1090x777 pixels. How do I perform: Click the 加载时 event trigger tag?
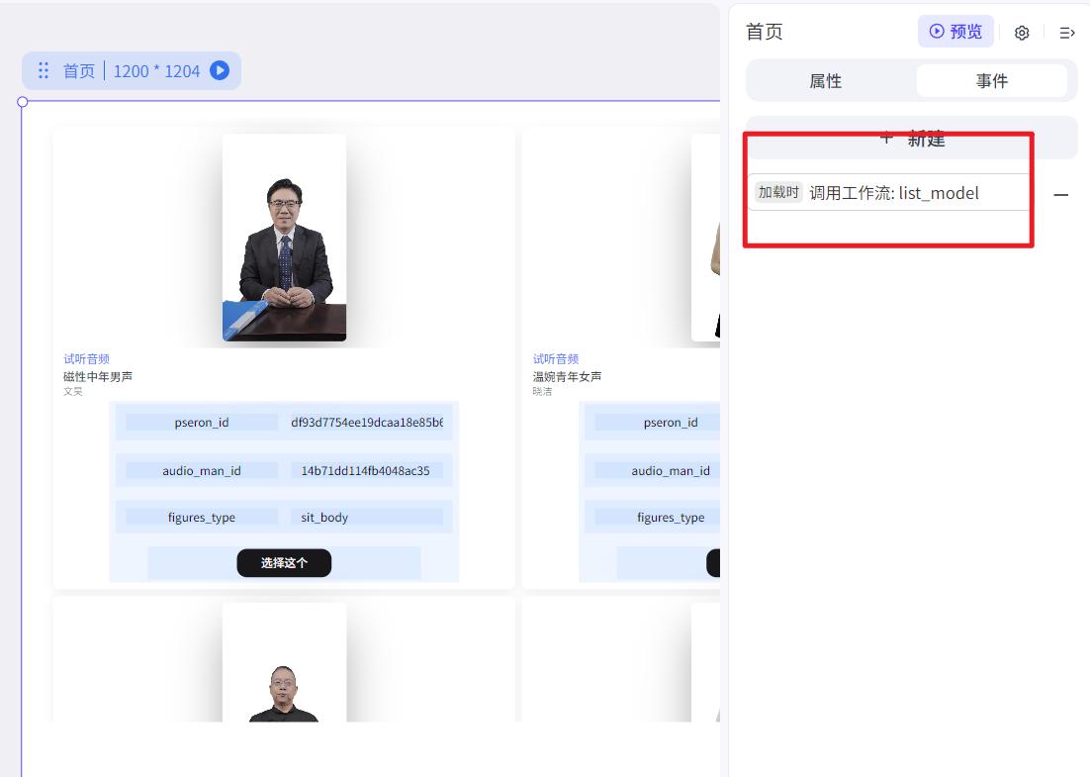(777, 192)
